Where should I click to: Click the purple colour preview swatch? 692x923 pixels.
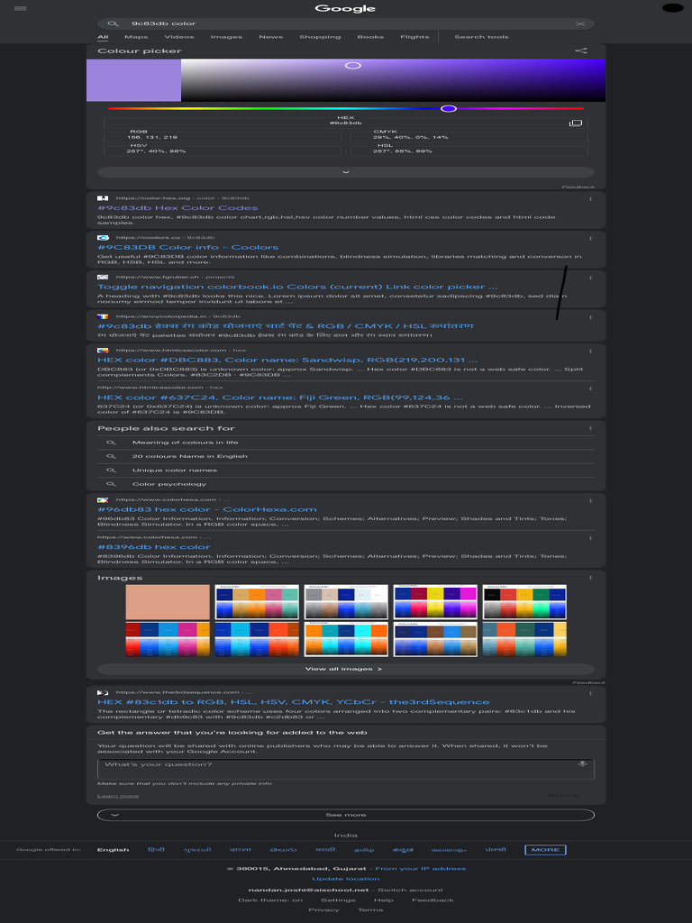coord(133,80)
